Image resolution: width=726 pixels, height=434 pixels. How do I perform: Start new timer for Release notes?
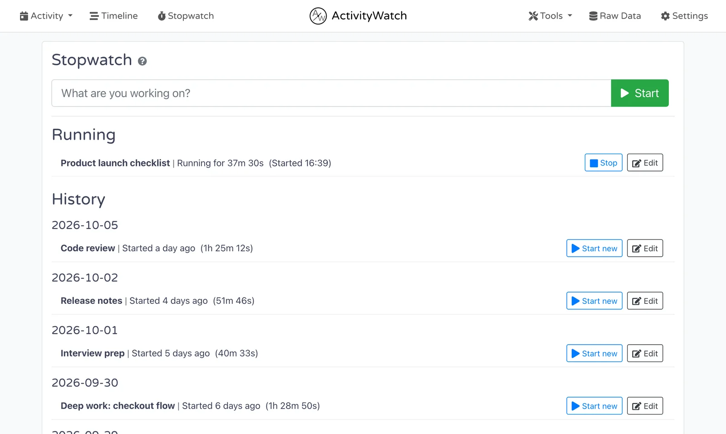[x=594, y=301]
